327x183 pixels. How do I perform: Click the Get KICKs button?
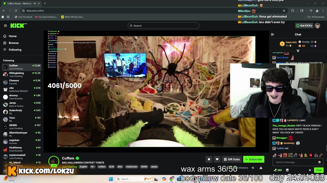pos(304,26)
